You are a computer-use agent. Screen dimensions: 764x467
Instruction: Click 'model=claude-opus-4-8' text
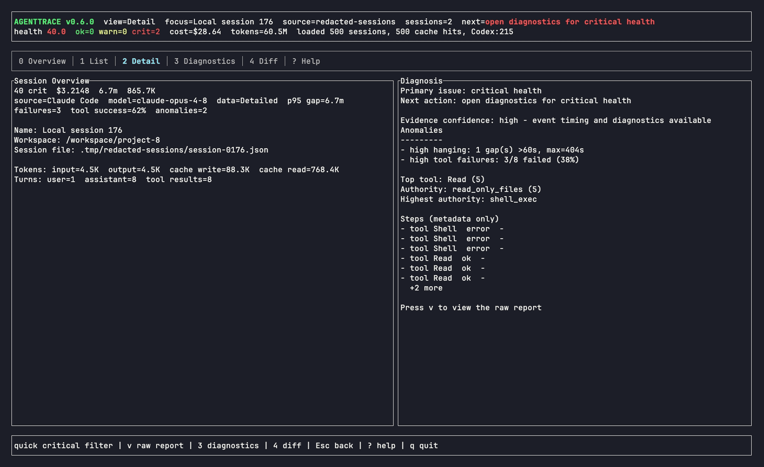pyautogui.click(x=158, y=101)
